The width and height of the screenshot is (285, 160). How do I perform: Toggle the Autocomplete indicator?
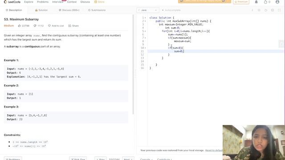click(171, 10)
